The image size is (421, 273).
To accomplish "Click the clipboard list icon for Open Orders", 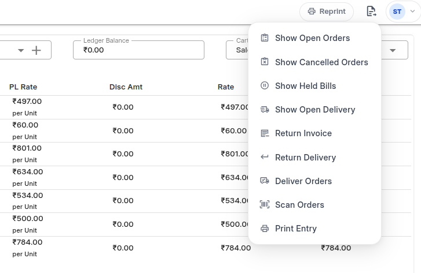I will pos(265,38).
